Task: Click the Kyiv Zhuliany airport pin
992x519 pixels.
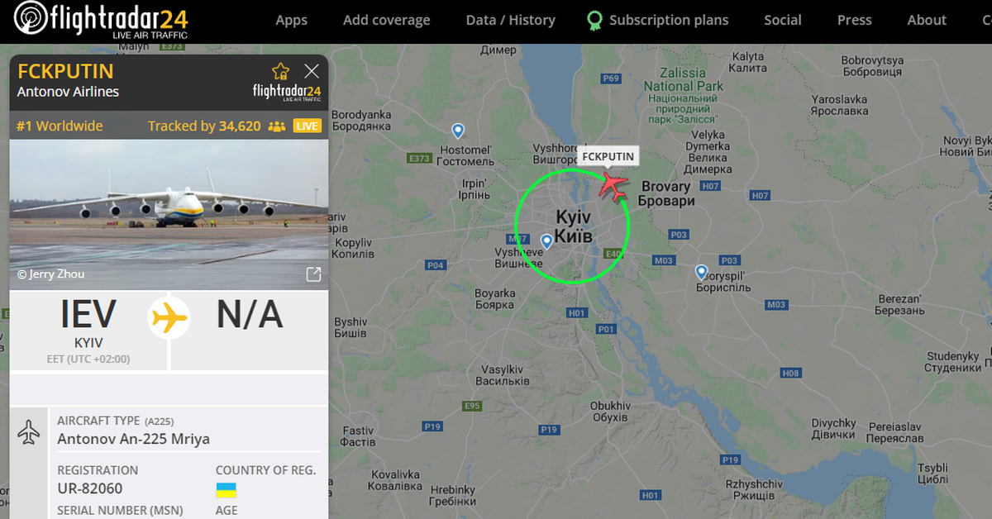Action: click(546, 241)
